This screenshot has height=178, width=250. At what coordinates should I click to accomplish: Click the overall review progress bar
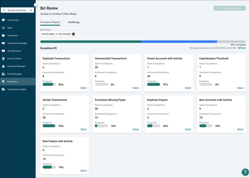[143, 42]
